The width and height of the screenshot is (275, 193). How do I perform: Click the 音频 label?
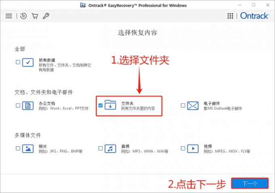(125, 147)
